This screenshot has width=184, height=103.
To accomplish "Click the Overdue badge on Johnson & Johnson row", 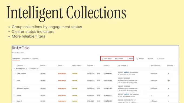I will [x=75, y=88].
